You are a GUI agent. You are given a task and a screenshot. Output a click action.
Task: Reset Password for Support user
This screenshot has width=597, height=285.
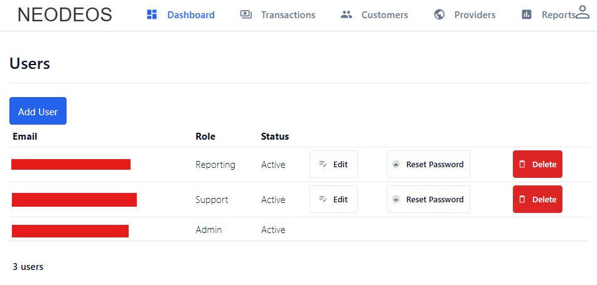(428, 200)
